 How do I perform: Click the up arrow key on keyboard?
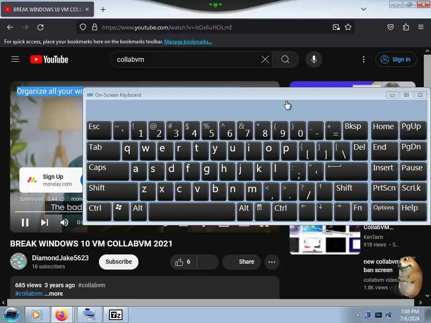325,192
